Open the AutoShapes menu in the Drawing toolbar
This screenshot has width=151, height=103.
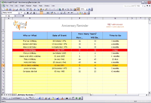pyautogui.click(x=17, y=98)
